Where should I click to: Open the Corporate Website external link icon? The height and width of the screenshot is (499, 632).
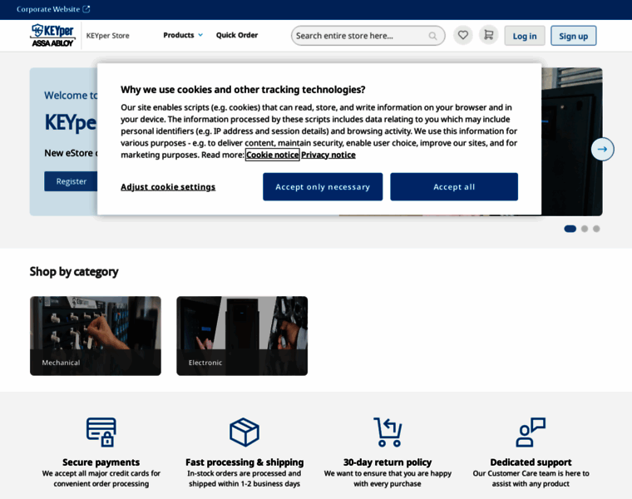click(86, 9)
